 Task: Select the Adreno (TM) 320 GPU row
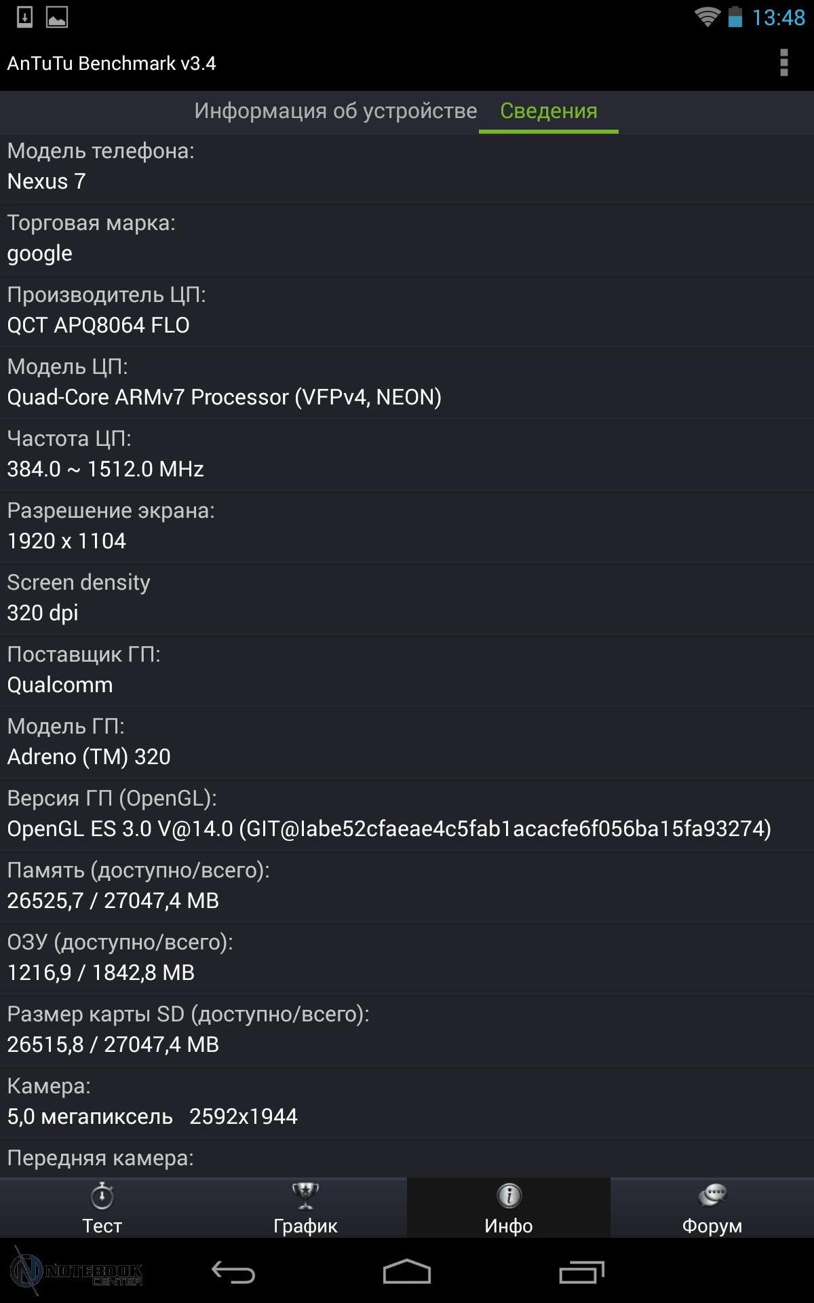click(x=407, y=742)
